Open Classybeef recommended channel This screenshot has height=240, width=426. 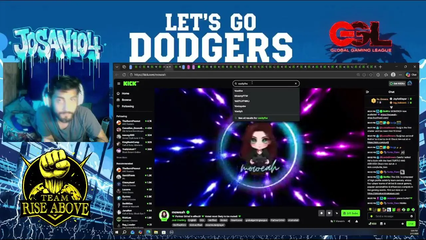coord(134,184)
